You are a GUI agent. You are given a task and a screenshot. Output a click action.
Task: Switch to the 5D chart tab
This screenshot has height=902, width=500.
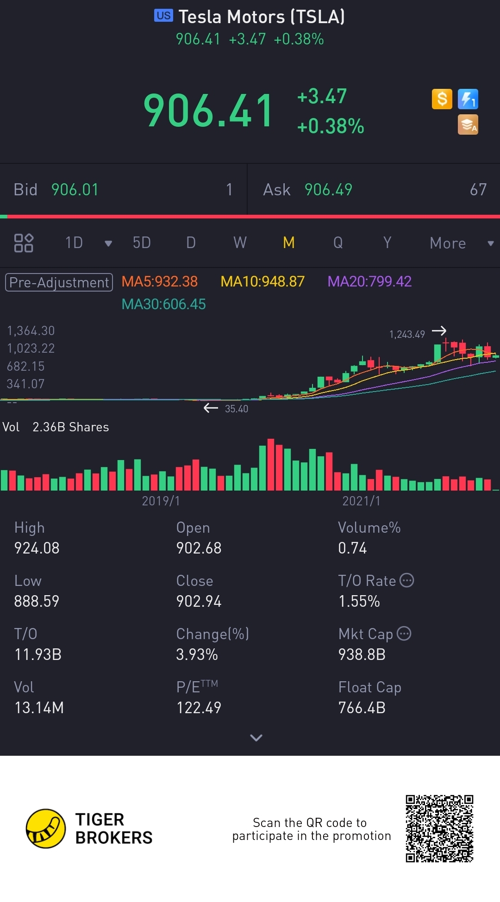[x=142, y=243]
